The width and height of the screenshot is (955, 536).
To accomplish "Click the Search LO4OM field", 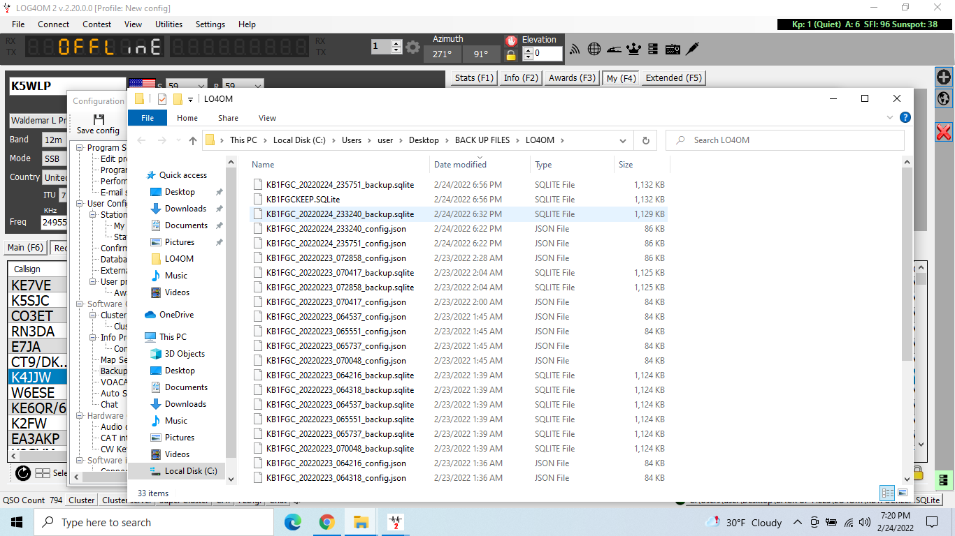I will (x=784, y=140).
